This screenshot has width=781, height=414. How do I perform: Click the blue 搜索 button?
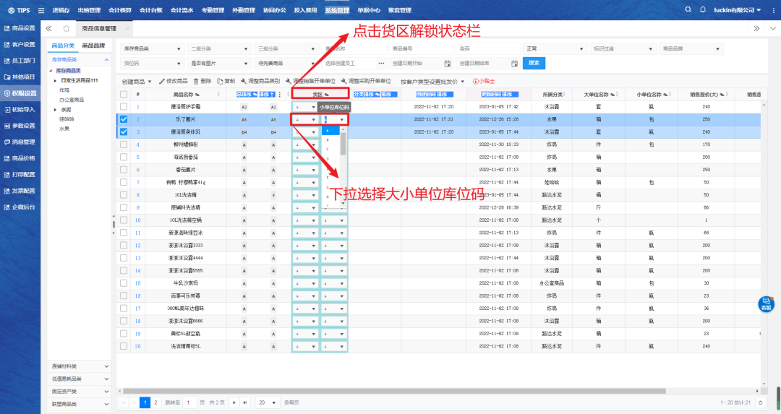534,63
